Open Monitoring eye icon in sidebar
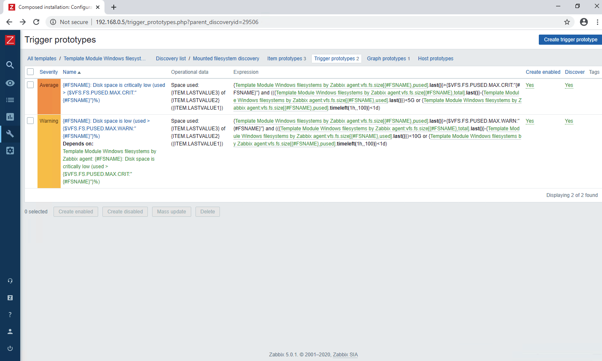 (x=10, y=83)
